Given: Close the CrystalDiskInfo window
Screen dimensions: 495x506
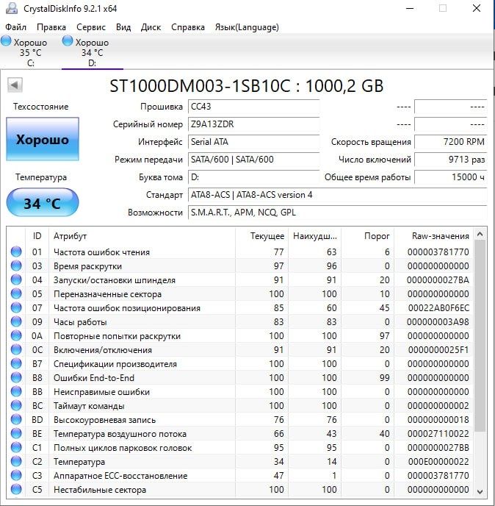Looking at the screenshot, I should [x=477, y=8].
